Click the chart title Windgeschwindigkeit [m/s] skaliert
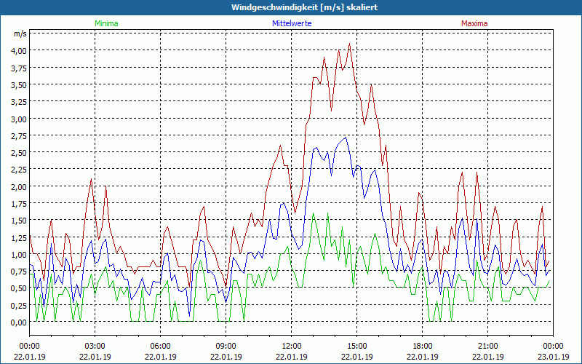Screen dimensions: 582x364 pyautogui.click(x=304, y=7)
